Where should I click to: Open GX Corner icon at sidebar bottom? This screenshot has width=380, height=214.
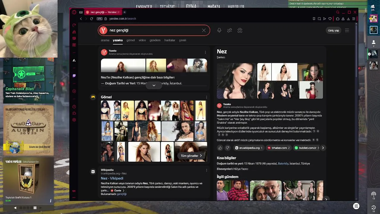coord(74,191)
